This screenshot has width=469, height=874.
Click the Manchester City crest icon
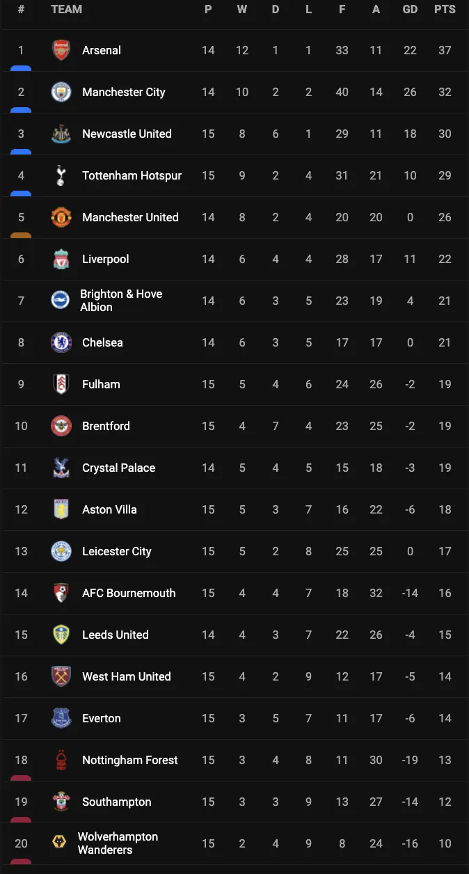coord(61,92)
